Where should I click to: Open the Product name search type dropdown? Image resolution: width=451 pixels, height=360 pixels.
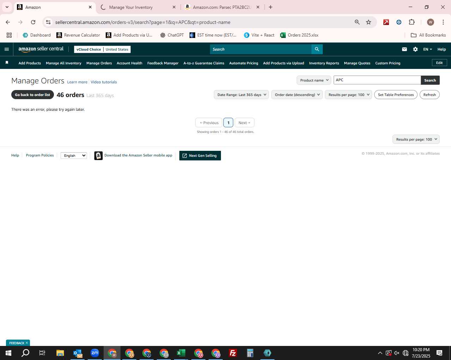coord(314,80)
